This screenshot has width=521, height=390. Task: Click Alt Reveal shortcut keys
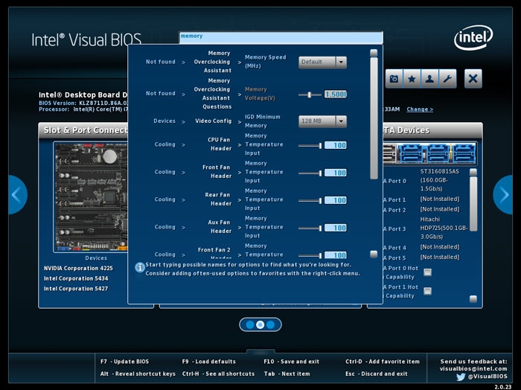[x=138, y=374]
